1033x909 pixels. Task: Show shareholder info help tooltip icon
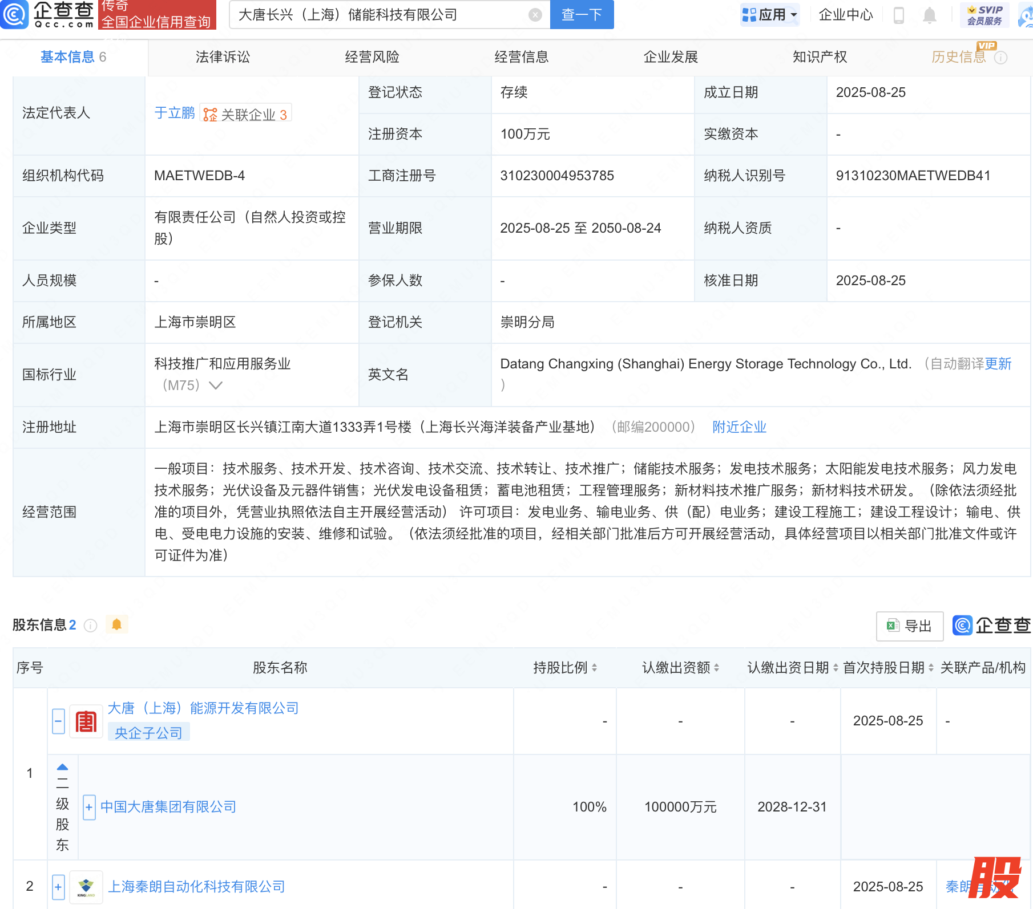tap(90, 626)
